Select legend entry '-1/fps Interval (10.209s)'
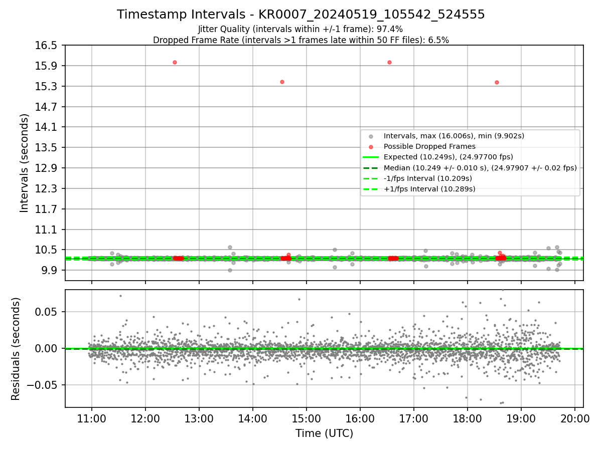 [x=428, y=178]
